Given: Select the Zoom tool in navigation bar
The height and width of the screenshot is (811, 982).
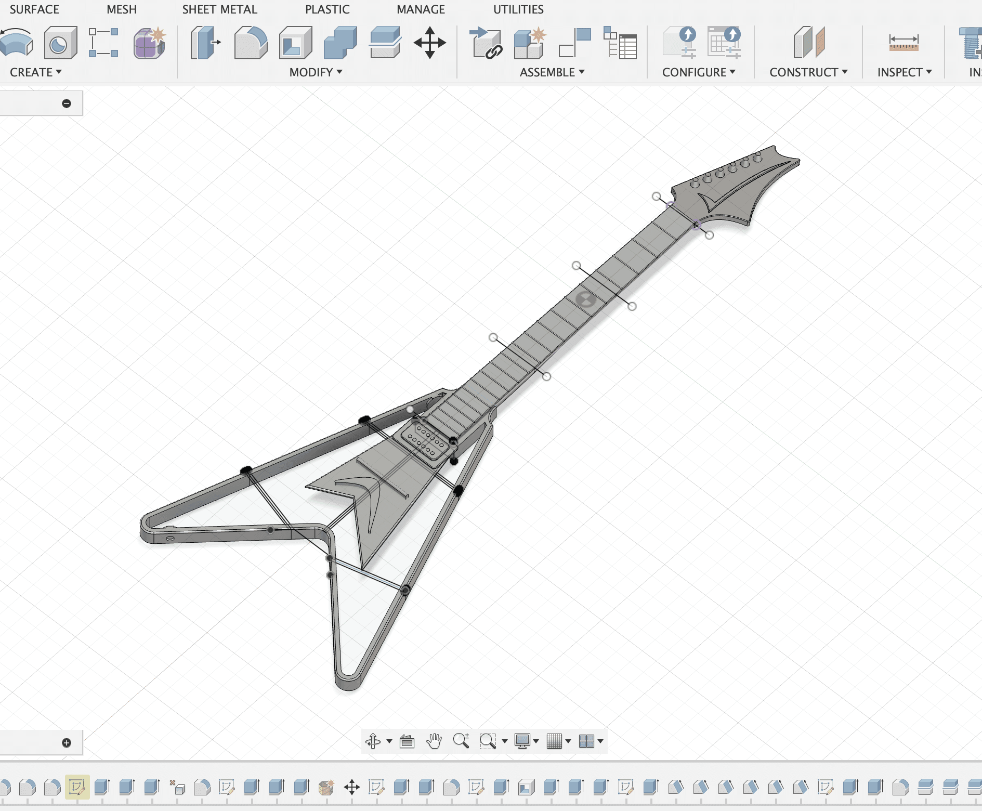Looking at the screenshot, I should 462,742.
